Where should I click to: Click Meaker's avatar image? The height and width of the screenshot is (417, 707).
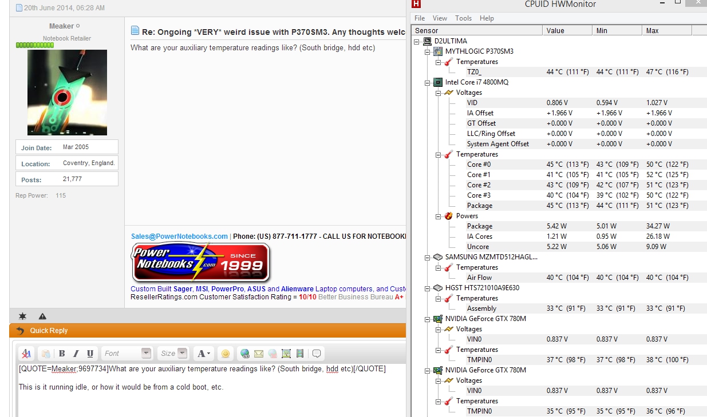[67, 93]
